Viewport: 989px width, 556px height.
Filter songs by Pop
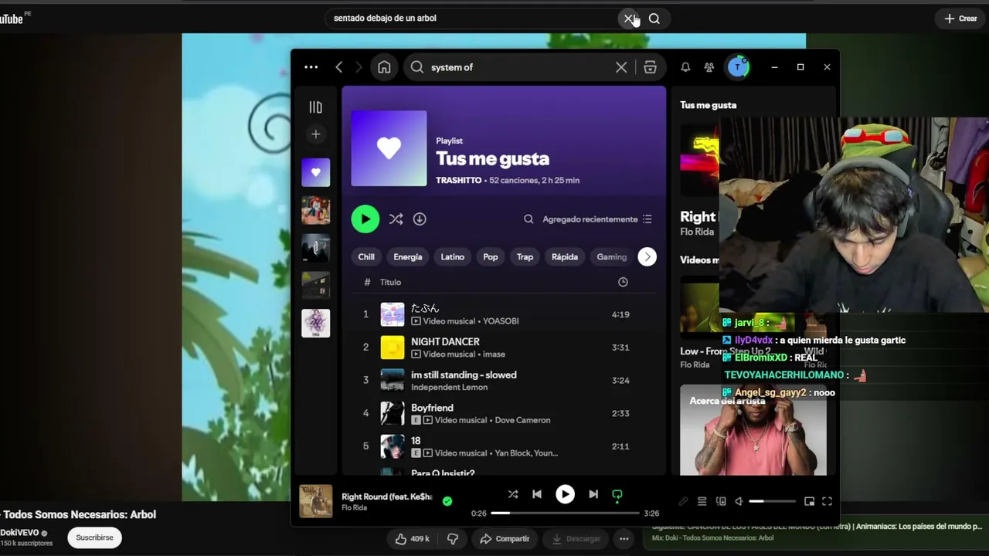tap(491, 257)
